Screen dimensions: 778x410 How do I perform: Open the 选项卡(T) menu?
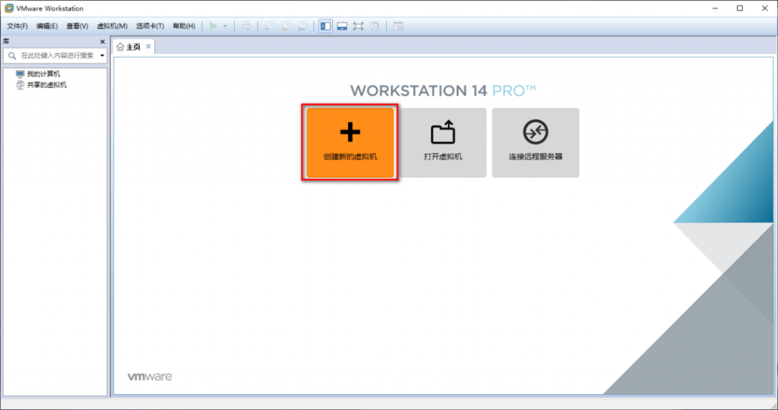(x=150, y=27)
